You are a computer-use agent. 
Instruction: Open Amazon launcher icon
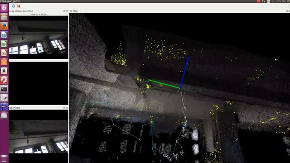(x=4, y=71)
